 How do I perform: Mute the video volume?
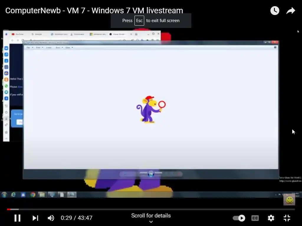[51, 218]
